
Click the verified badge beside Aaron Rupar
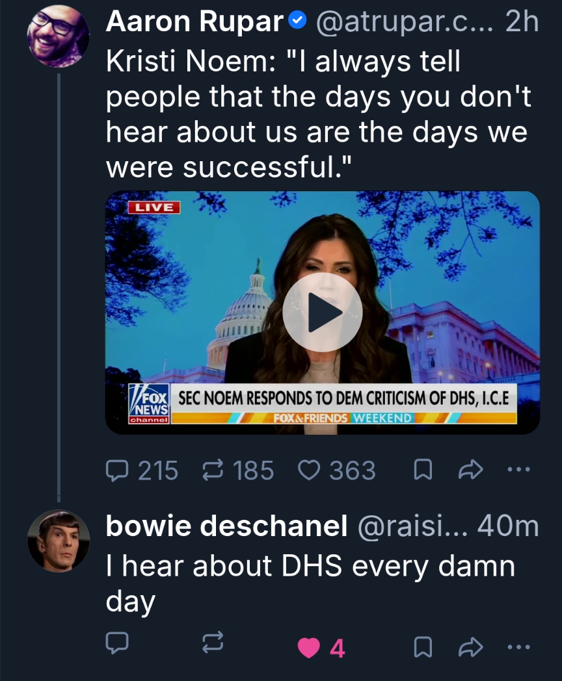click(x=297, y=23)
